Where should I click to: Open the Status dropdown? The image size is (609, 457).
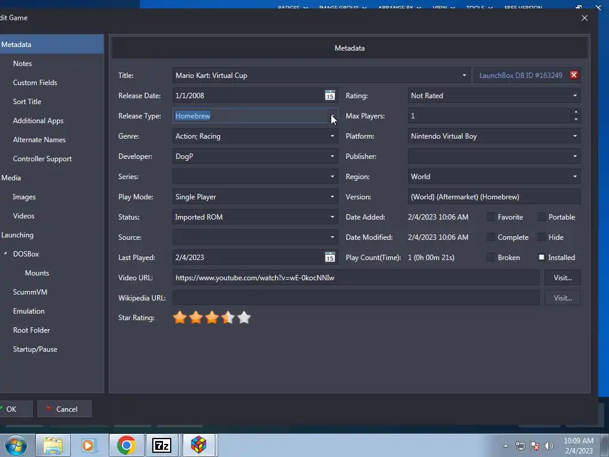[332, 217]
